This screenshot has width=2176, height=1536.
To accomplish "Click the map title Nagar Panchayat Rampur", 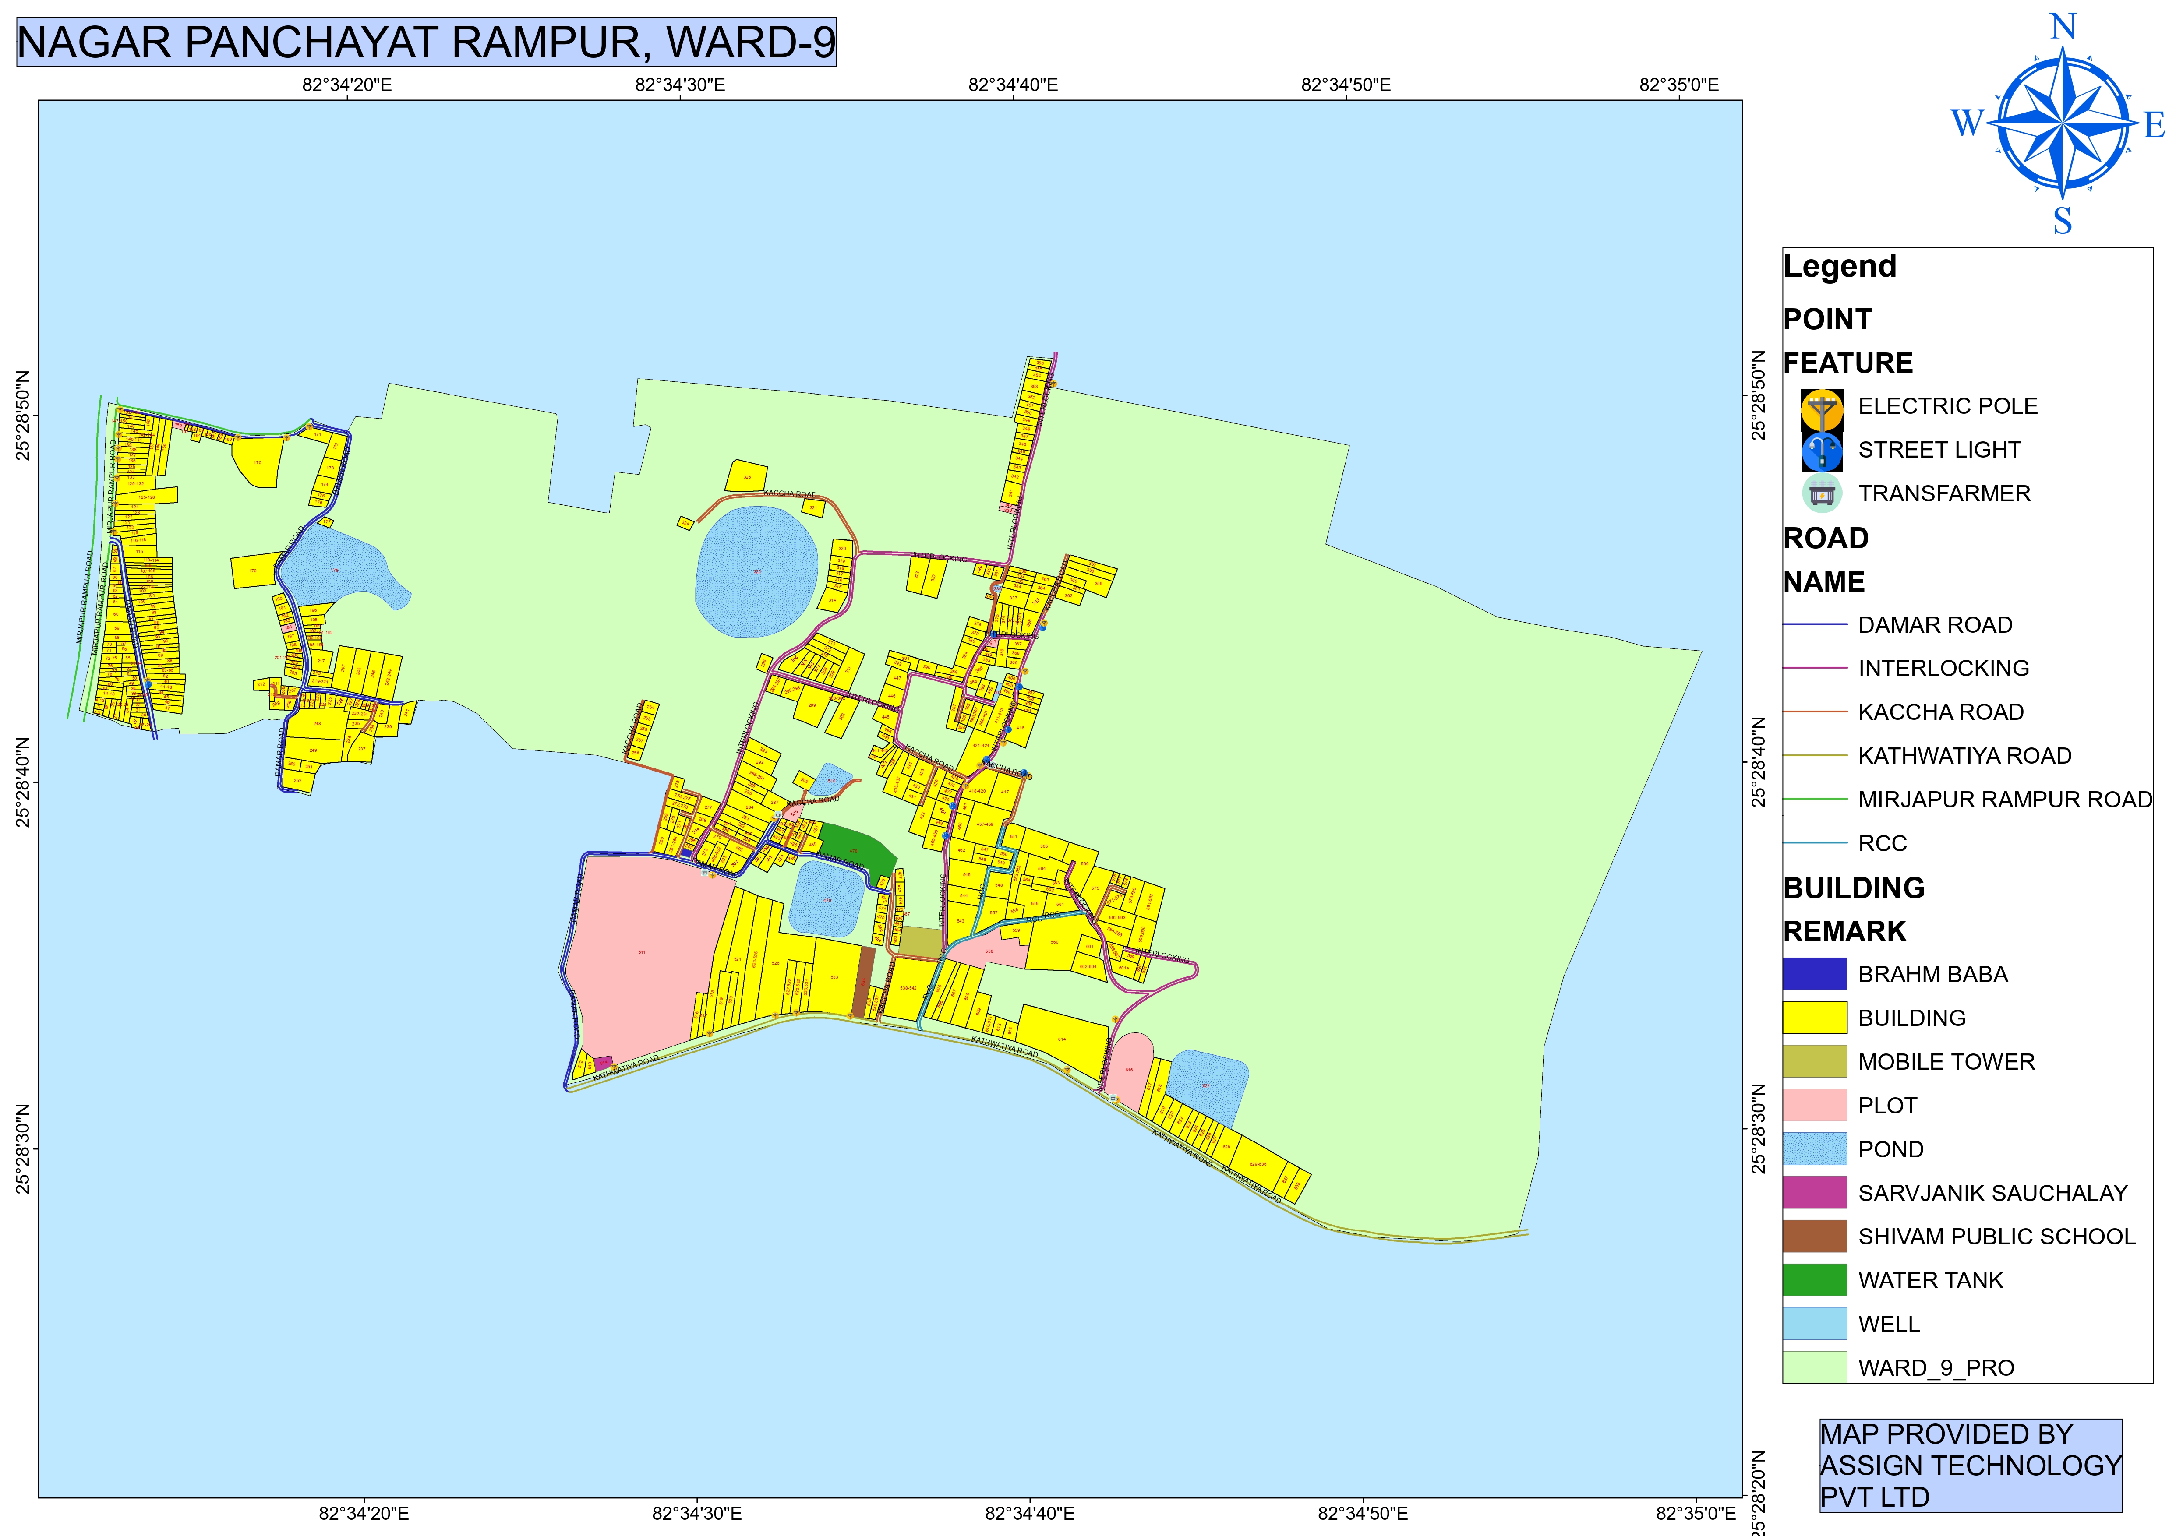I will tap(427, 42).
